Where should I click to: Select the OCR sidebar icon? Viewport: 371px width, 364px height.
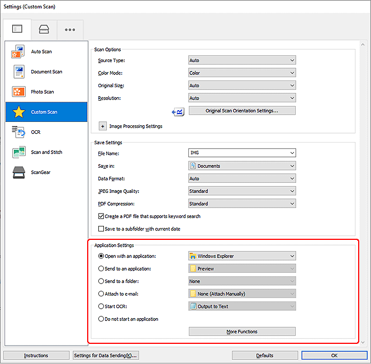[x=17, y=132]
